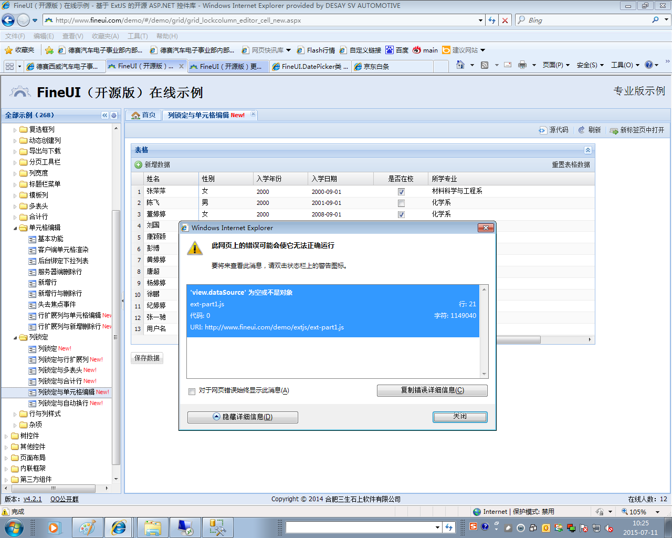
Task: Toggle 是否在校 checkbox for 张萍萍
Action: 401,192
